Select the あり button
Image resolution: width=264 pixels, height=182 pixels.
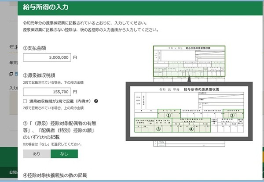[37, 154]
